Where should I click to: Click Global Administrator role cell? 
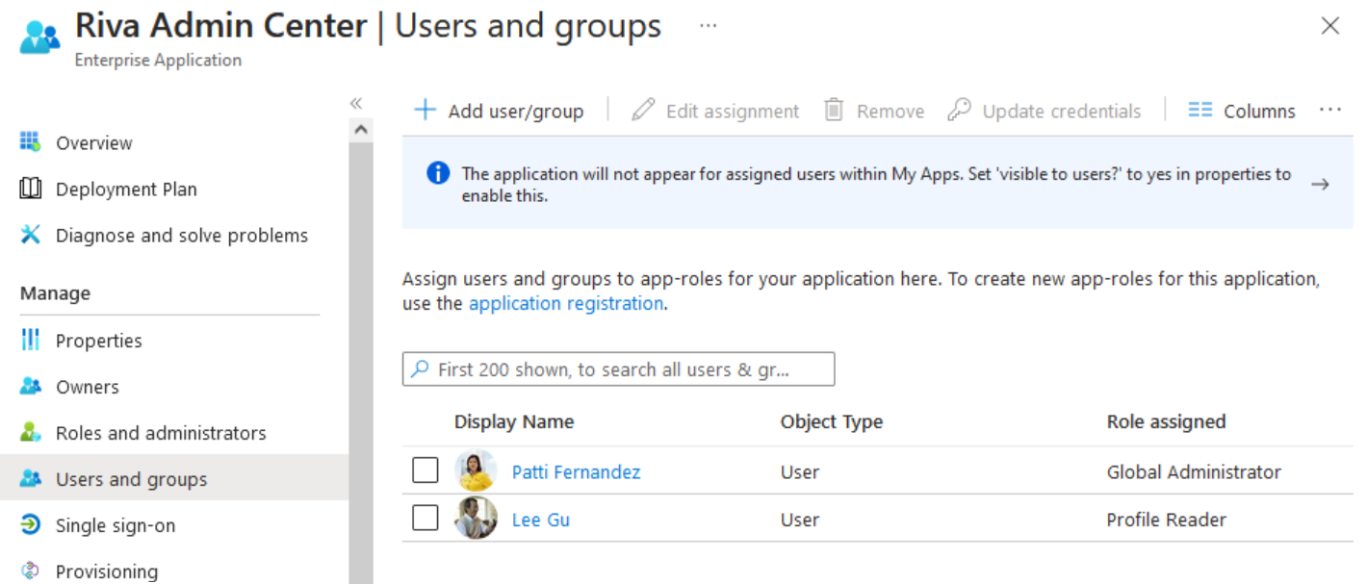[1194, 471]
